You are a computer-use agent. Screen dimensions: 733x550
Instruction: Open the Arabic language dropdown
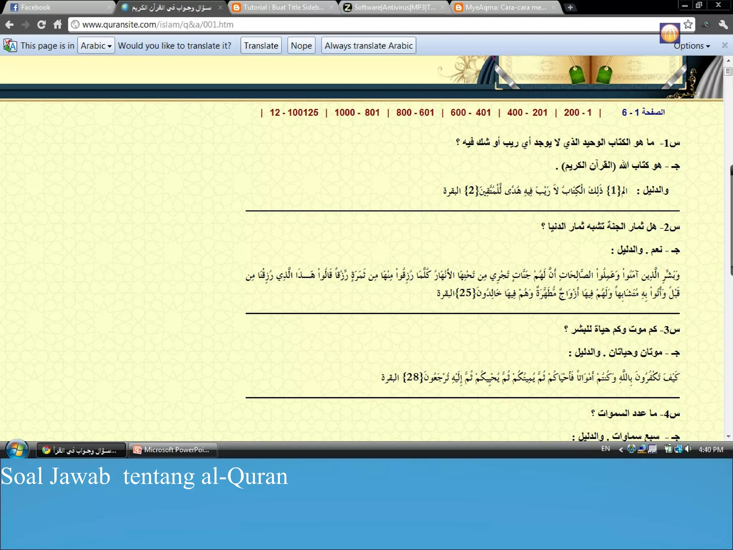tap(96, 46)
